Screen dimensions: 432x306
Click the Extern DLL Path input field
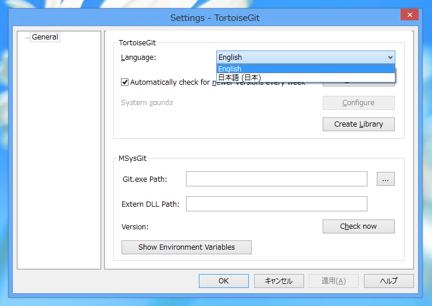pyautogui.click(x=277, y=204)
